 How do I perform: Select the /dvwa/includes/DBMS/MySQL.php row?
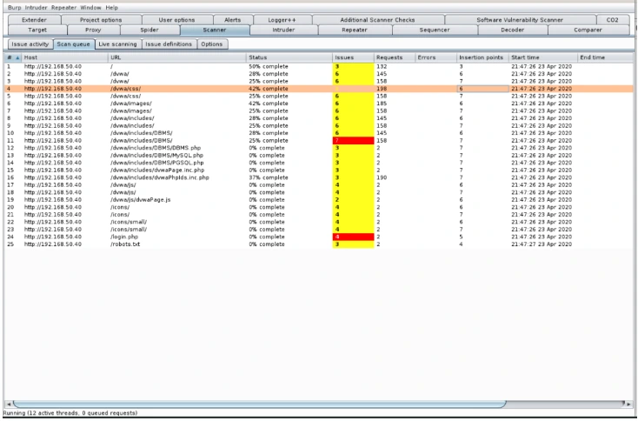coord(319,155)
